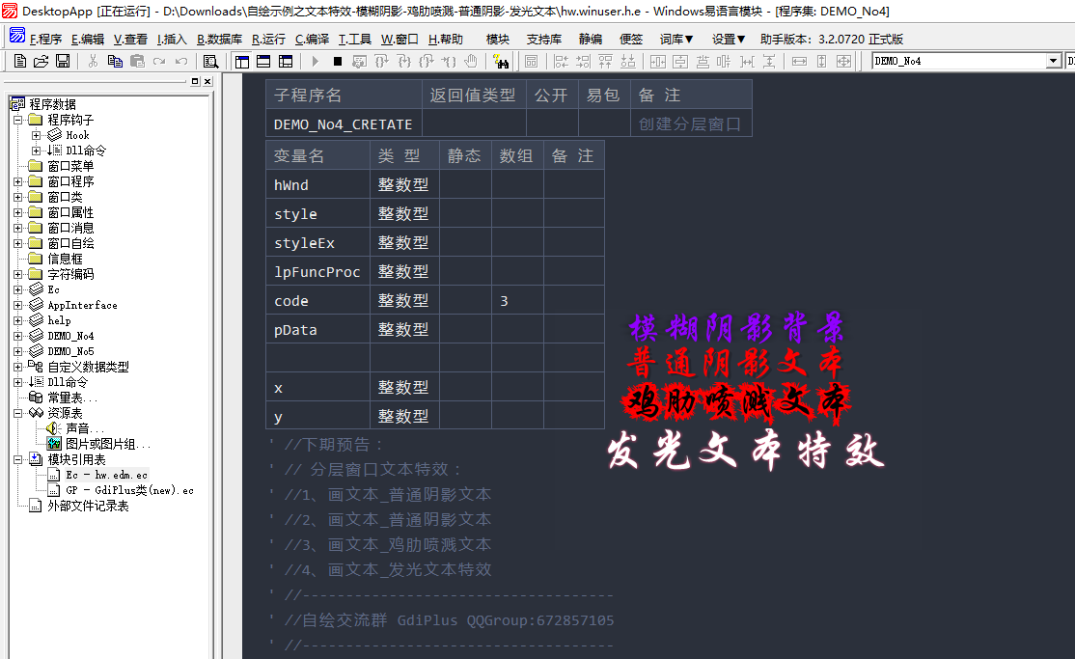The image size is (1075, 659).
Task: Click the align-left layout icon
Action: tap(561, 61)
